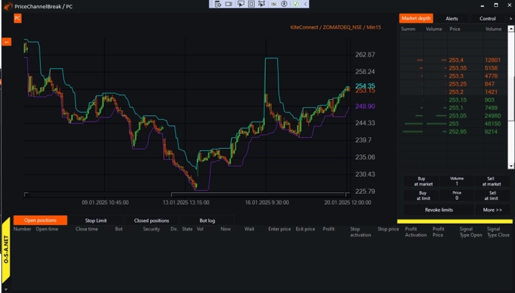This screenshot has width=515, height=293.
Task: Open the Control tab
Action: 487,18
